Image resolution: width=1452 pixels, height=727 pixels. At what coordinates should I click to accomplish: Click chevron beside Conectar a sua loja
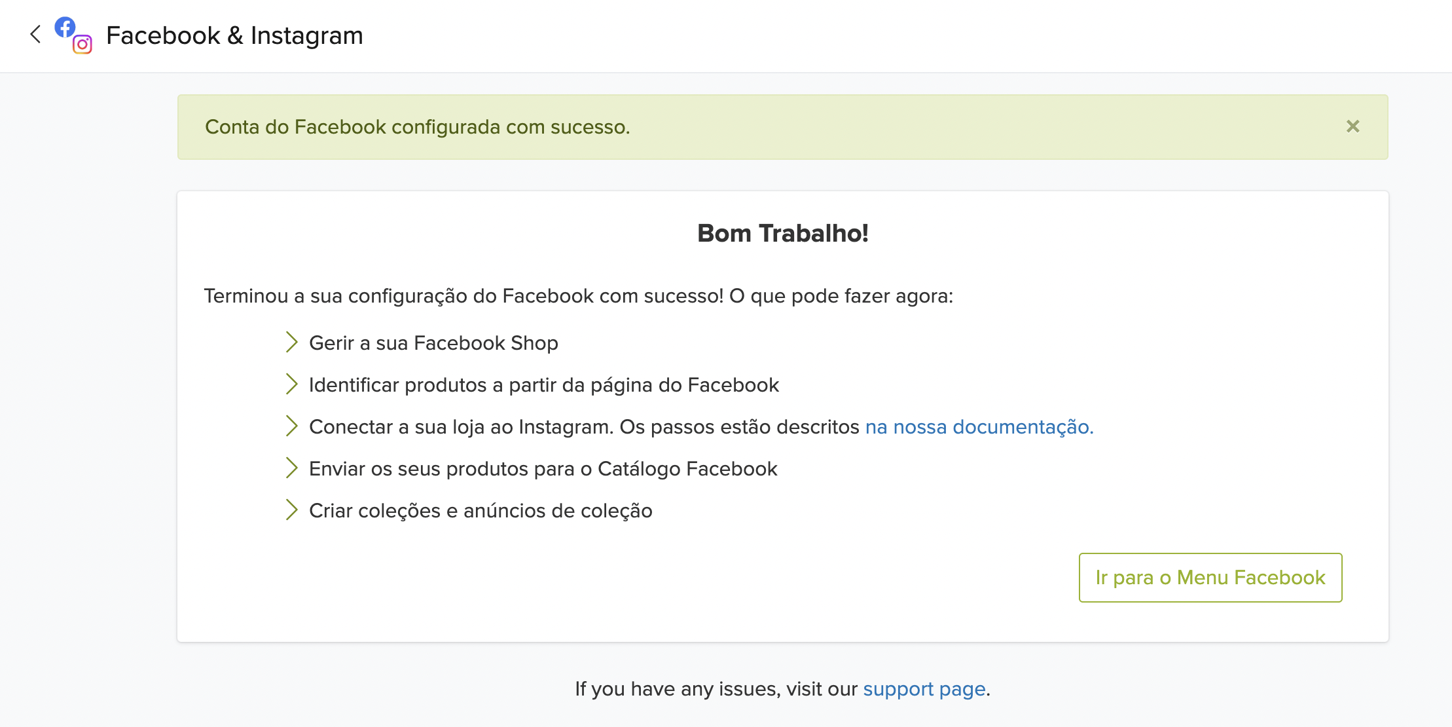[291, 426]
